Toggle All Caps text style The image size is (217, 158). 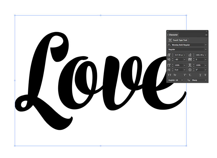[x=170, y=75]
